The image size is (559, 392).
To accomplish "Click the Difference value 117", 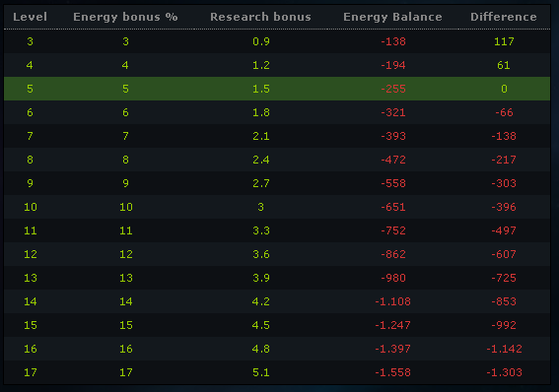I will (x=504, y=41).
